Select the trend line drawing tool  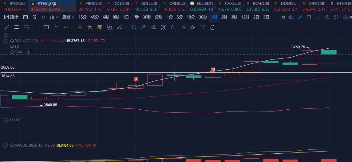(7, 27)
